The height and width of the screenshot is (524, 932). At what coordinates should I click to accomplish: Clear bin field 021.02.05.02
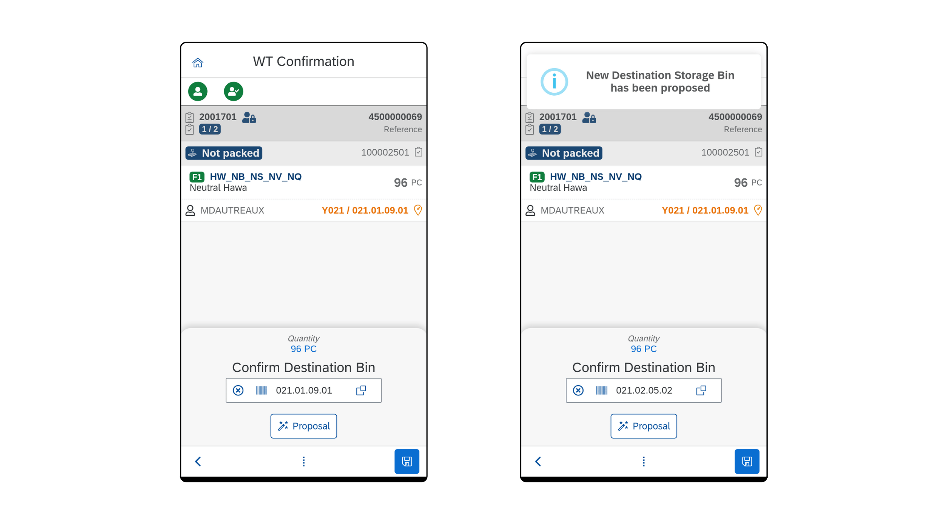[578, 391]
